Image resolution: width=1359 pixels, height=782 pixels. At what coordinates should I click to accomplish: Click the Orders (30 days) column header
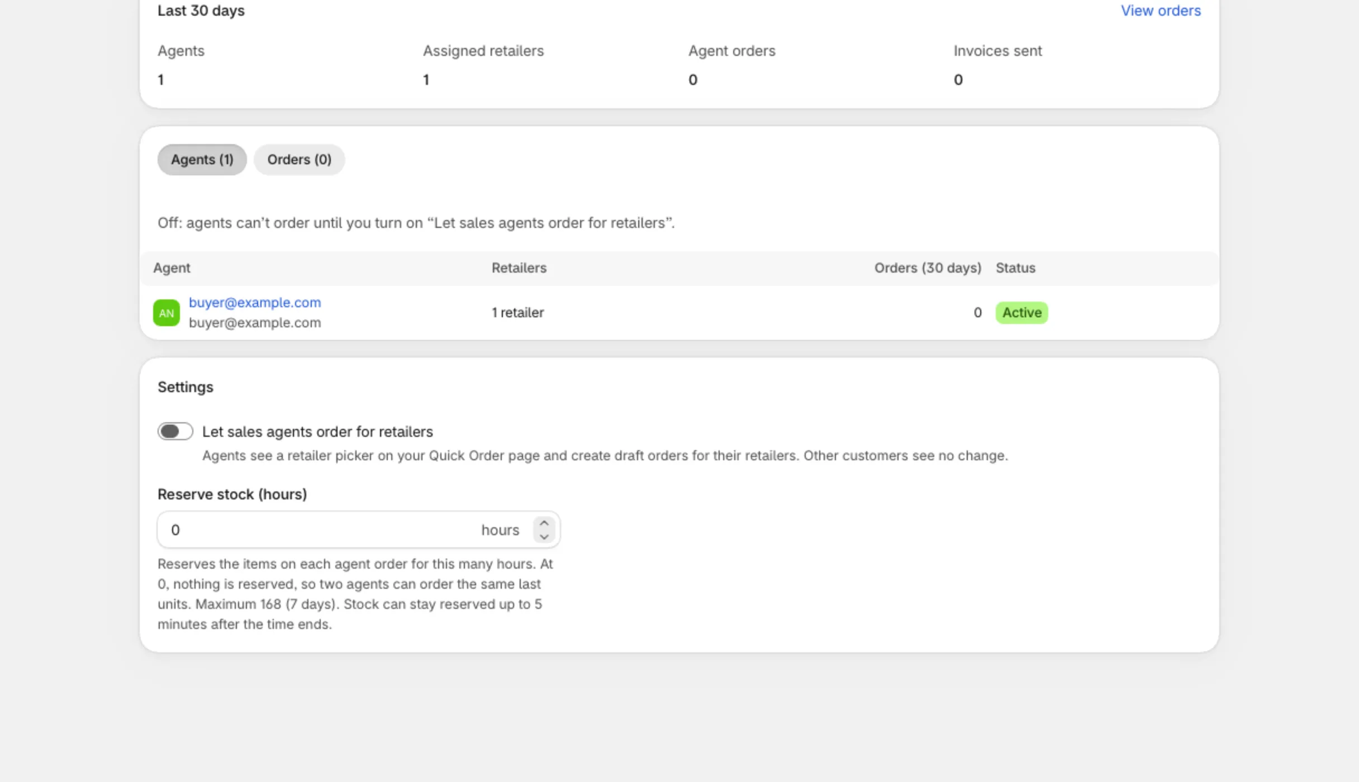928,268
